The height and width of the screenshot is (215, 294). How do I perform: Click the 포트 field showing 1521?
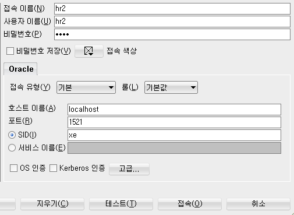(174, 122)
